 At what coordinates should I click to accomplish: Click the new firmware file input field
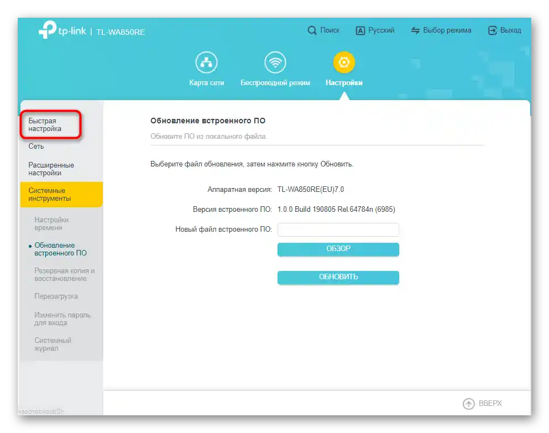pos(338,229)
